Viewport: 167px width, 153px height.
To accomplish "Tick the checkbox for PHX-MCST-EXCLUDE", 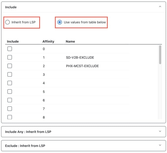I will coord(10,66).
